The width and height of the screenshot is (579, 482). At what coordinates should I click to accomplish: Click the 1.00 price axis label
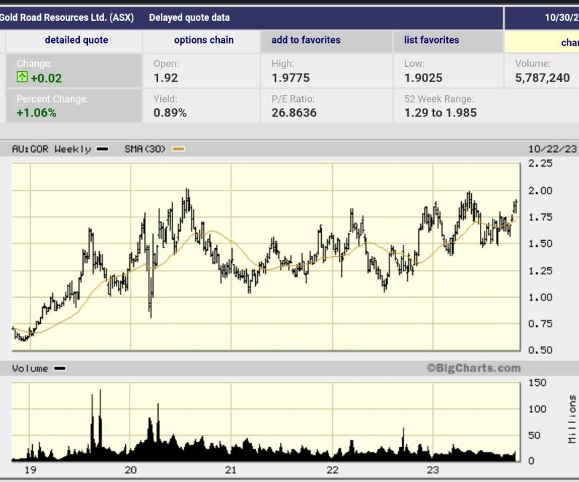(x=540, y=298)
